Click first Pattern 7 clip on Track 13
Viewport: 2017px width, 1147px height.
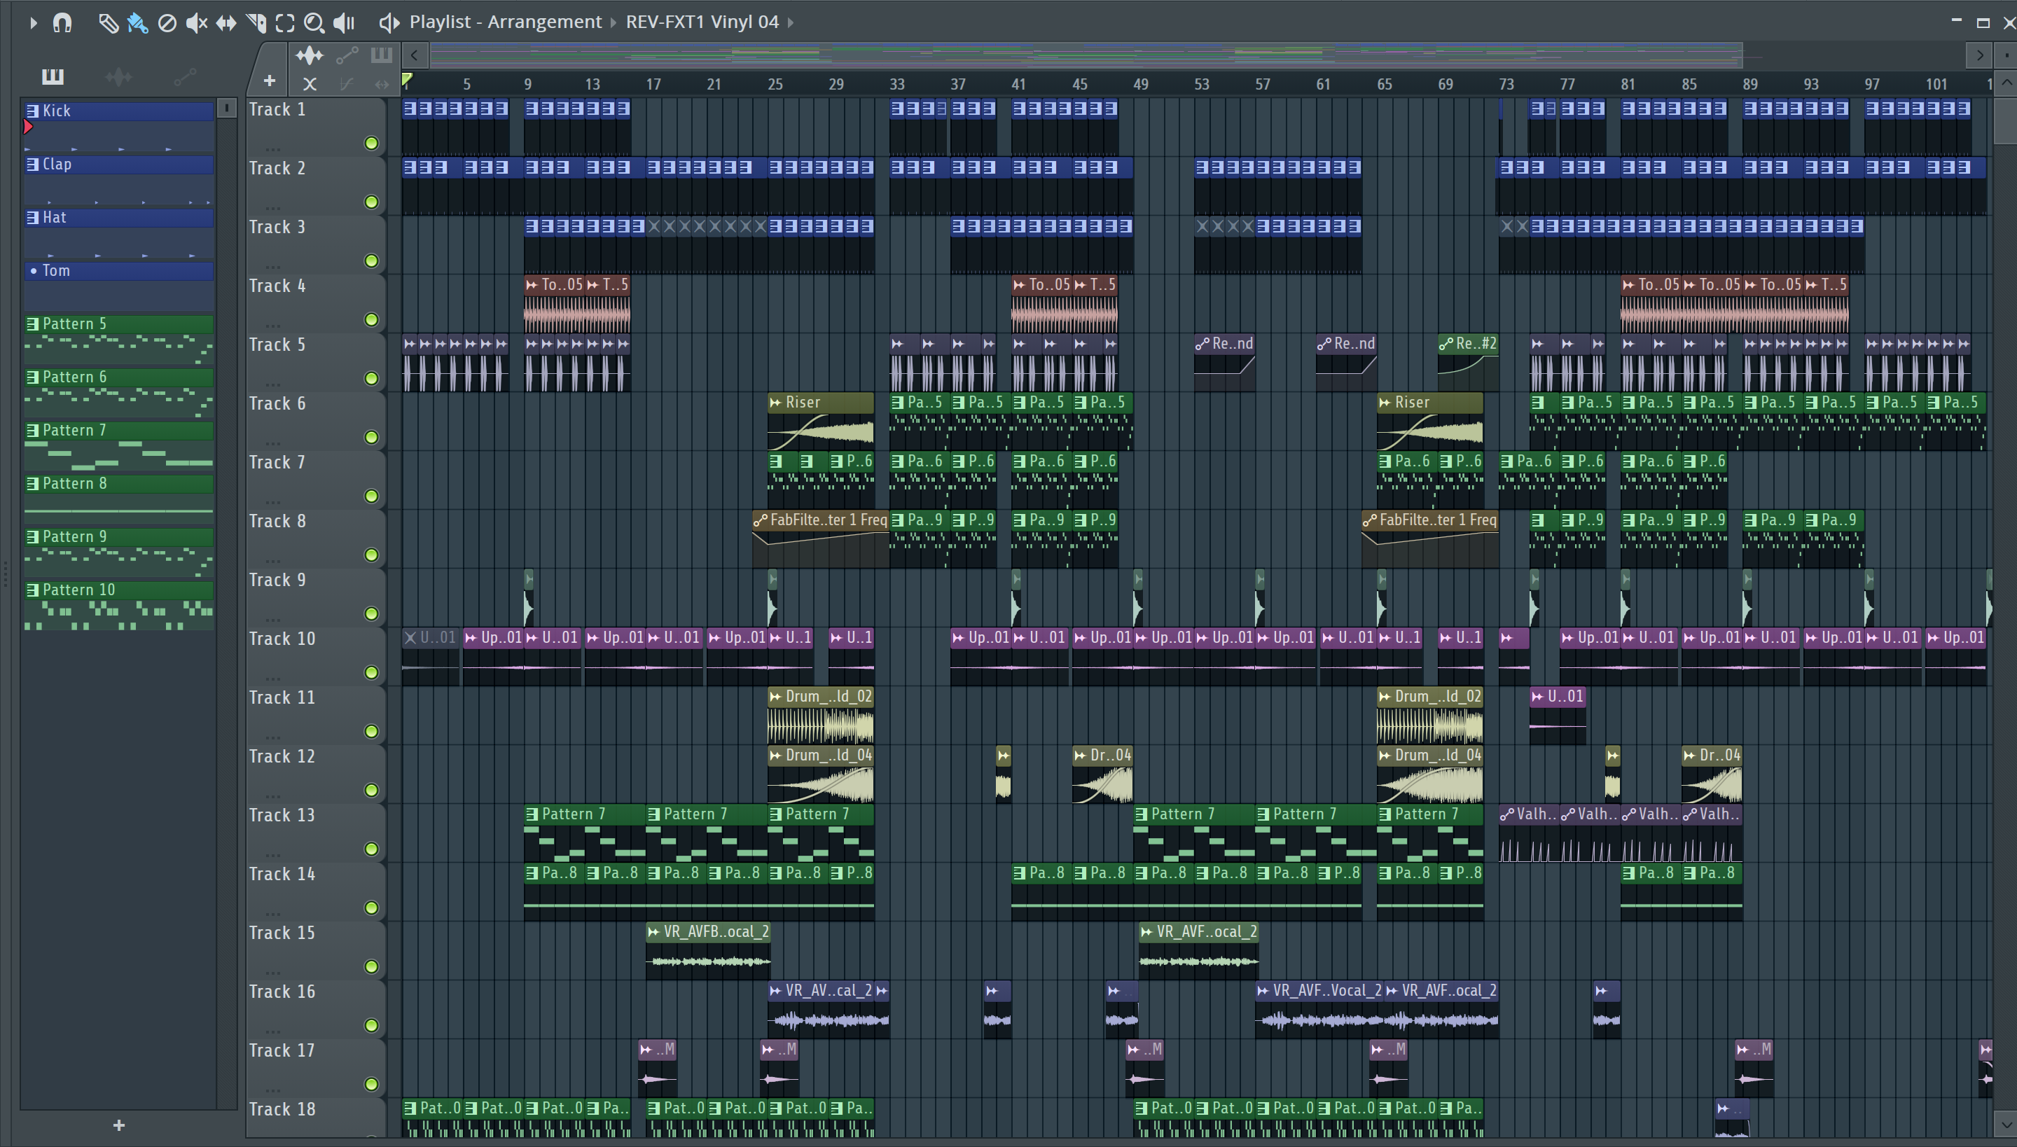pyautogui.click(x=585, y=833)
